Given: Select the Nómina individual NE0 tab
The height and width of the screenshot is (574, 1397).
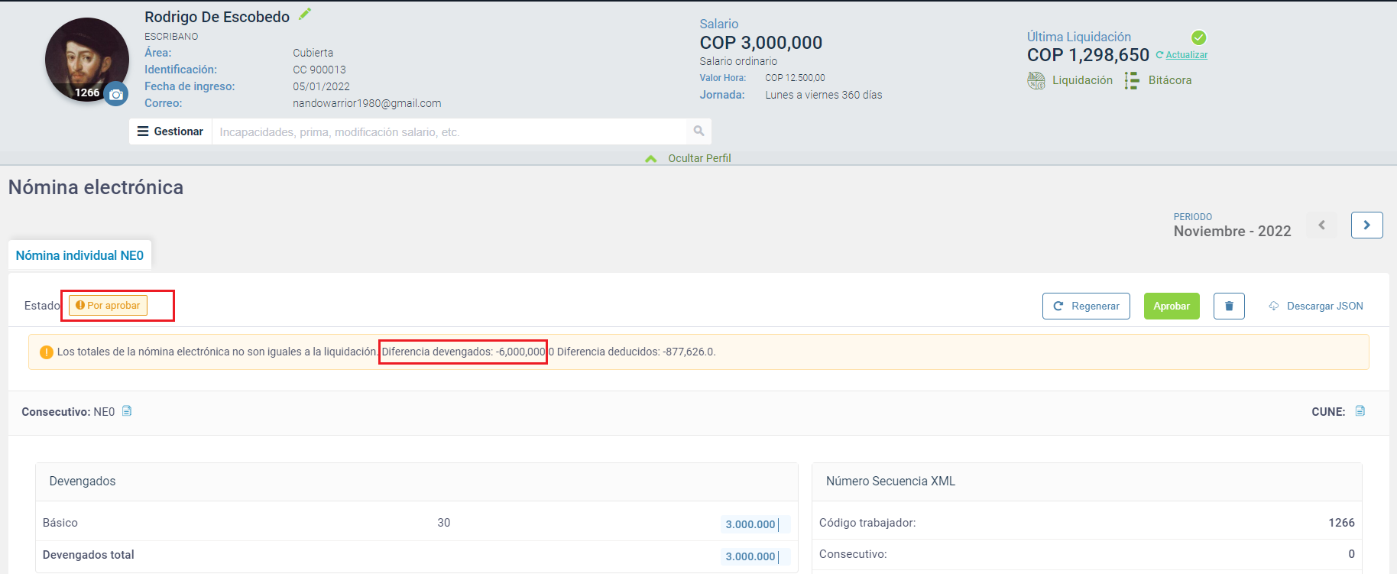Looking at the screenshot, I should [79, 255].
